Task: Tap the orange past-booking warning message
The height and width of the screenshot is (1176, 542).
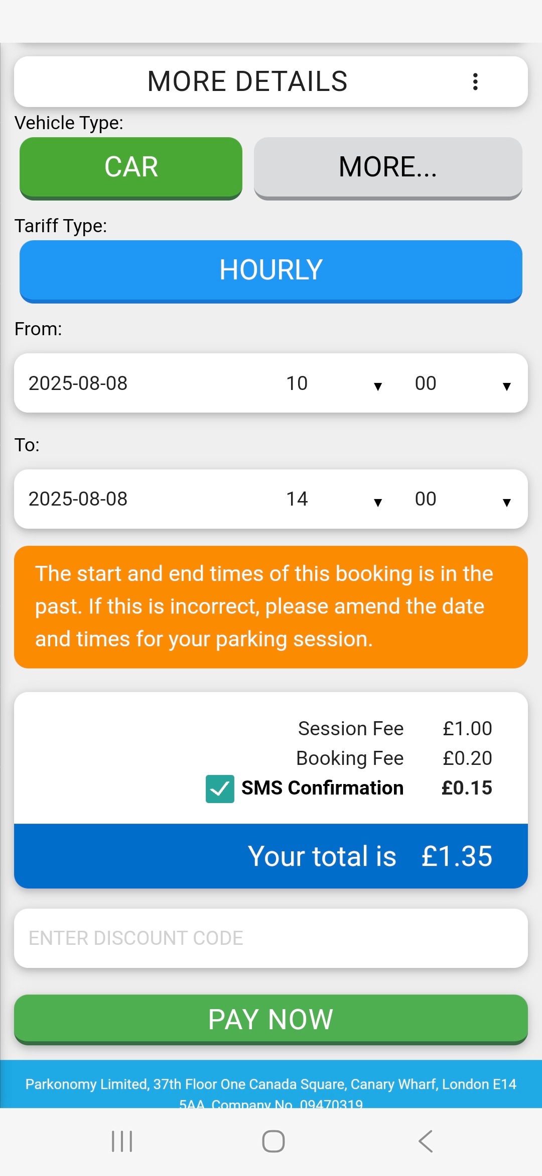Action: (271, 607)
